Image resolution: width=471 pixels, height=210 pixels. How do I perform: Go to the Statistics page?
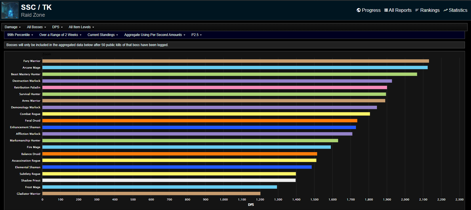[455, 10]
